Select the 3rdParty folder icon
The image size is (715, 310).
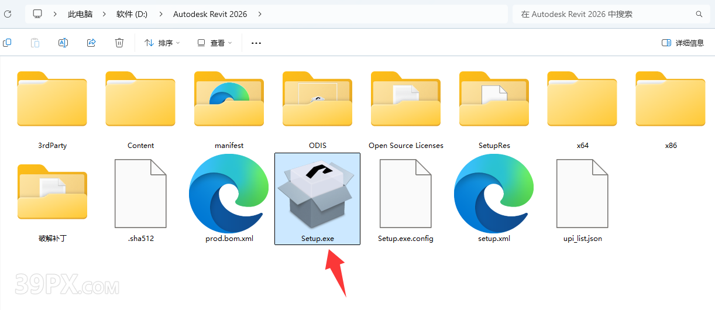(x=52, y=98)
